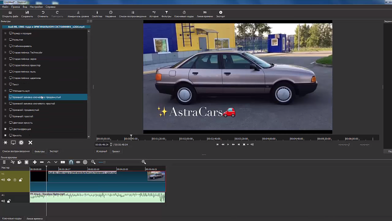Open the Свойства panel from the toolbar
392x221 pixels.
click(x=97, y=14)
